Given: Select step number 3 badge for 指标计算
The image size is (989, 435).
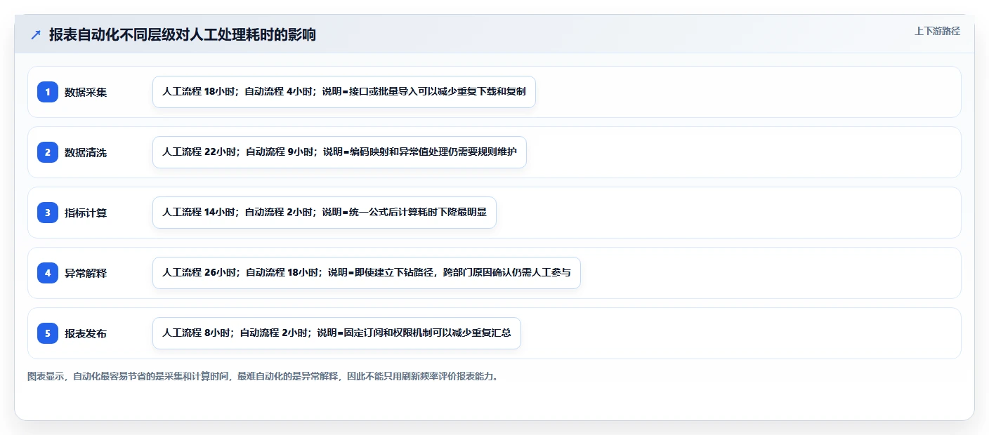Looking at the screenshot, I should coord(48,213).
